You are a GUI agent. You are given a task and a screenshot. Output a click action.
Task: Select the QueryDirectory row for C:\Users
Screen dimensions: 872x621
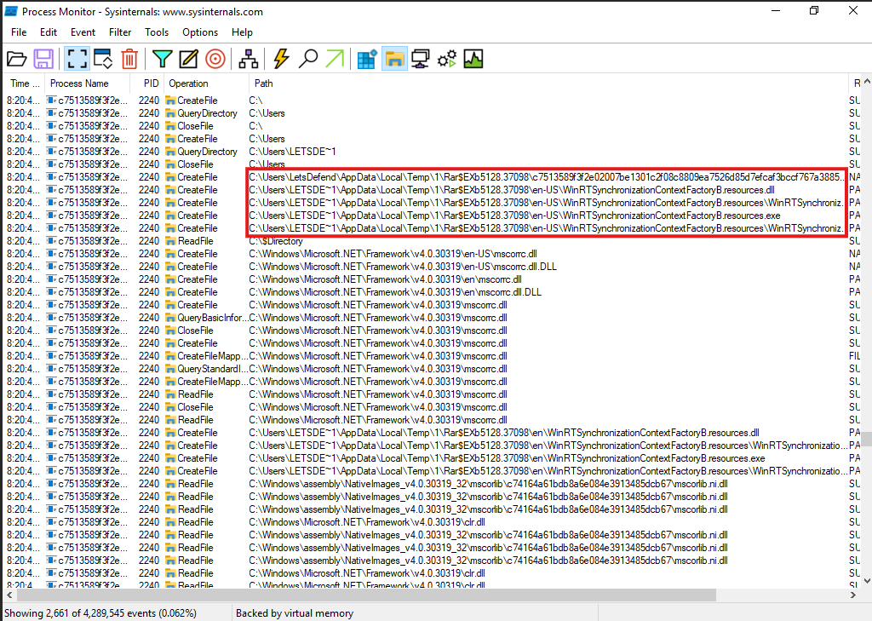click(432, 113)
